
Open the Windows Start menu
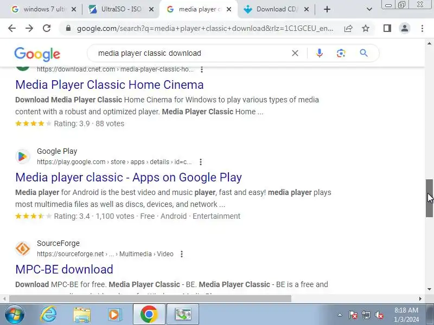(x=15, y=315)
